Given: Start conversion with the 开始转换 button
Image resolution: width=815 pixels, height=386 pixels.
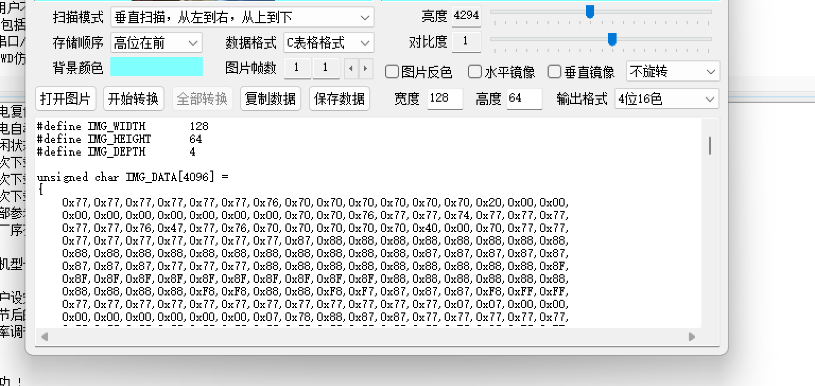Looking at the screenshot, I should [133, 98].
